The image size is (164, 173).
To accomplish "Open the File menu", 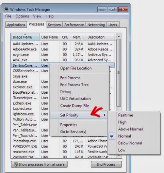I will 8,16.
